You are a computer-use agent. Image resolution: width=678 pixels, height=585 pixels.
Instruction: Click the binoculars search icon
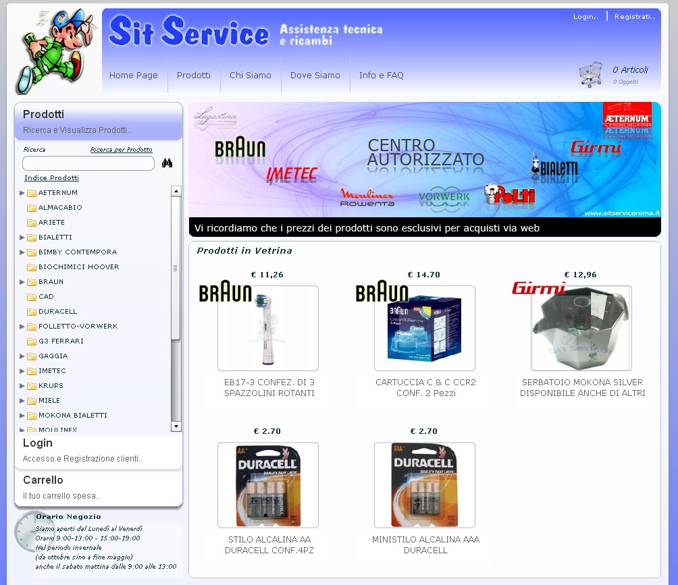pos(167,163)
